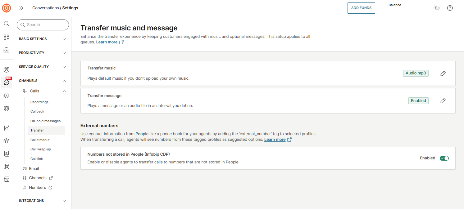
Task: Expand the INTEGRATIONS section
Action: coord(43,201)
